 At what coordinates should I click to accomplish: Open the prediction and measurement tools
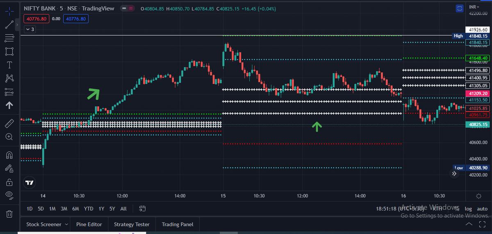[9, 92]
